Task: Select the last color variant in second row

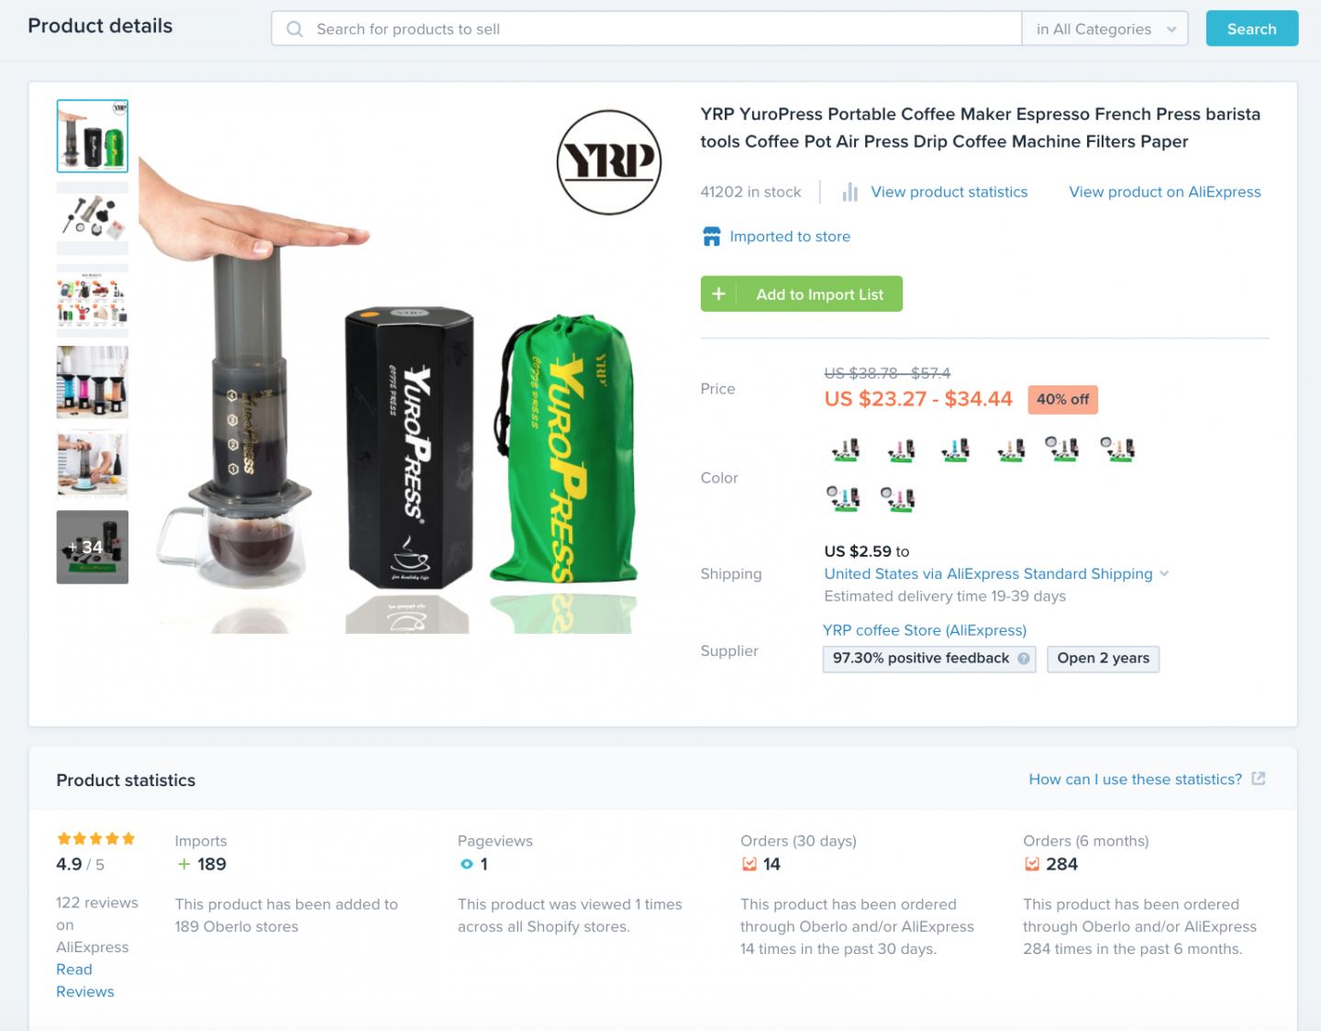Action: (898, 499)
